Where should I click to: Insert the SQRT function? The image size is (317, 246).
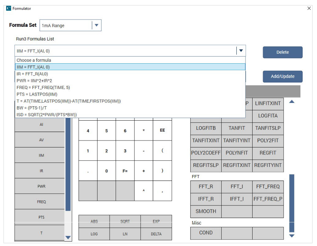[125, 221]
